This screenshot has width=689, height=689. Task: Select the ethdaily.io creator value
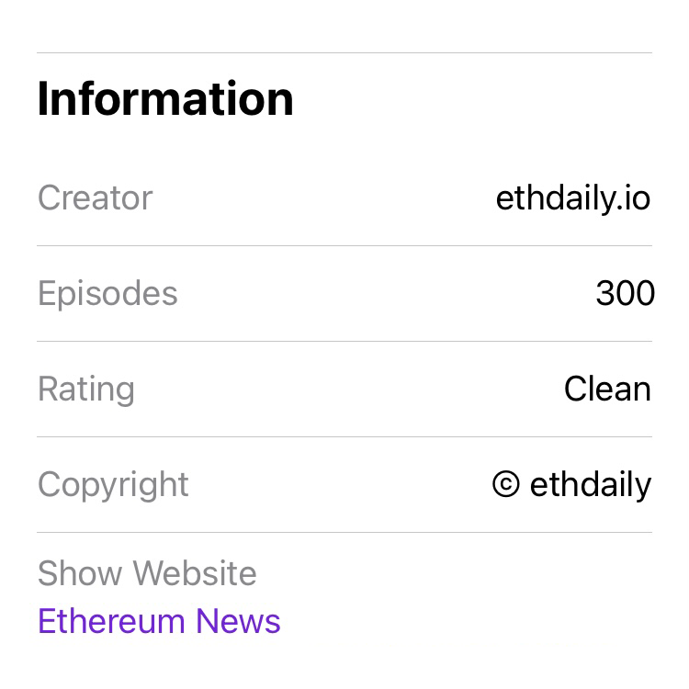[x=573, y=198]
